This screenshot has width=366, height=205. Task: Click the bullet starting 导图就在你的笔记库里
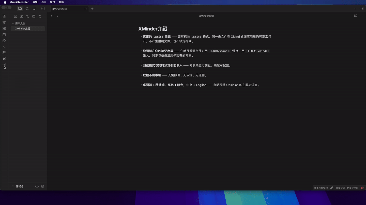(206, 53)
